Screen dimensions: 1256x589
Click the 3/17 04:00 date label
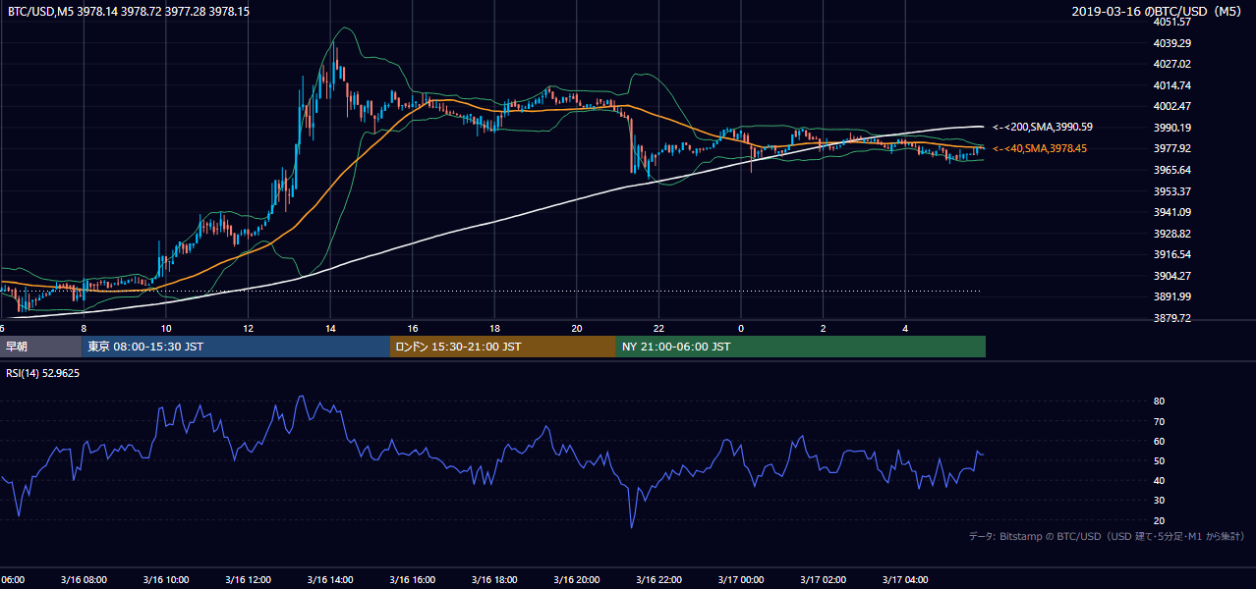coord(906,580)
